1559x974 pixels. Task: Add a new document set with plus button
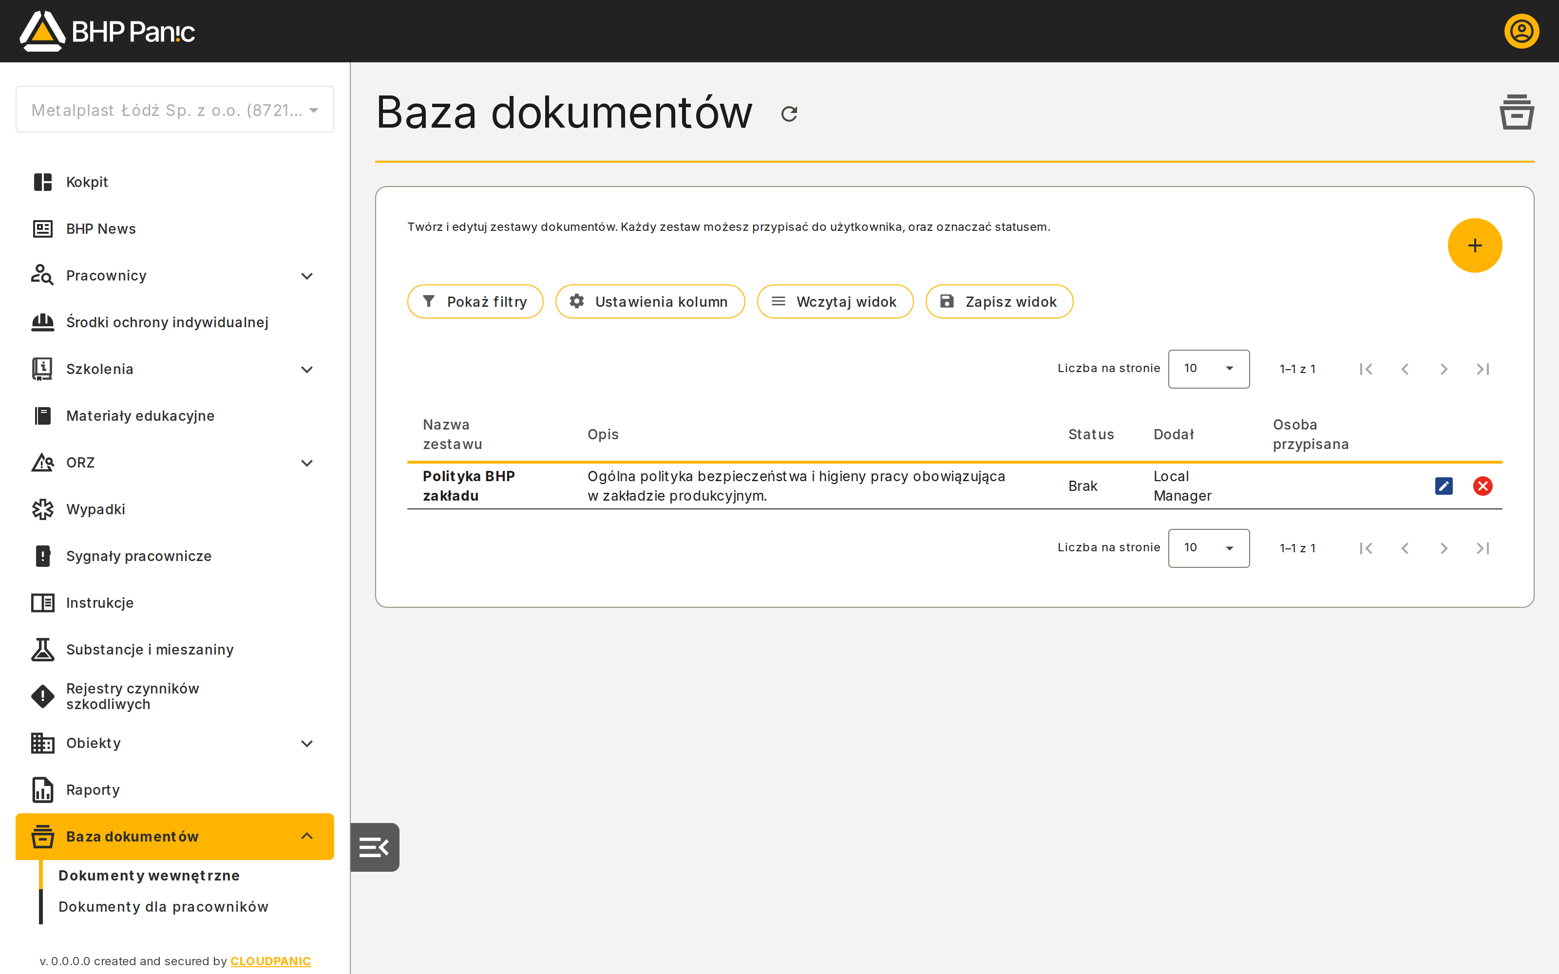coord(1475,245)
